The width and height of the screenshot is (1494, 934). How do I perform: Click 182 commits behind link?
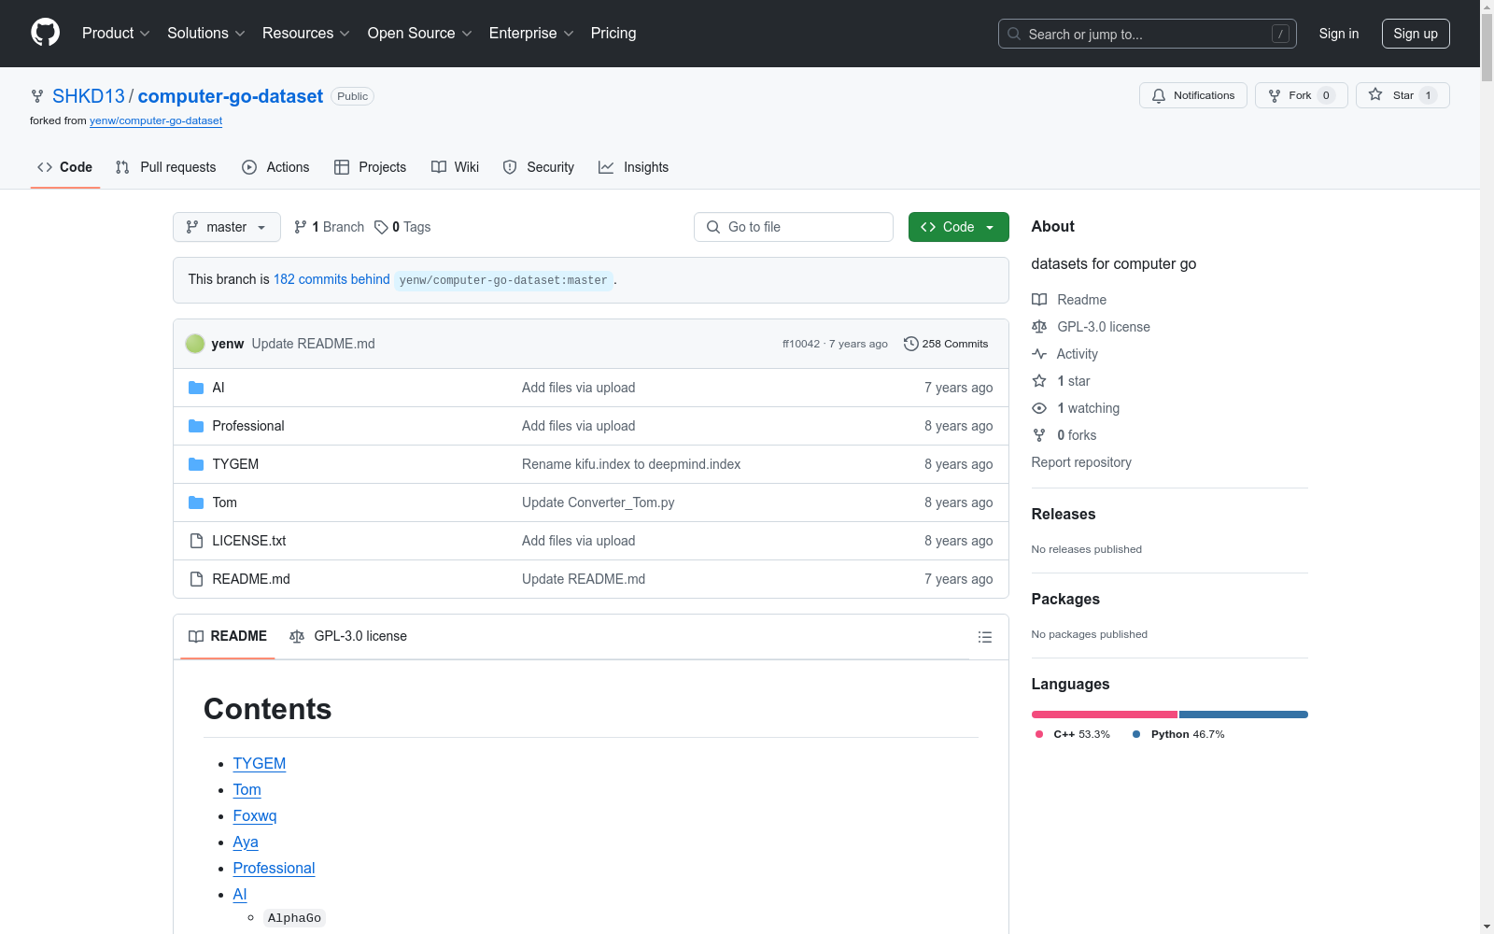[331, 279]
